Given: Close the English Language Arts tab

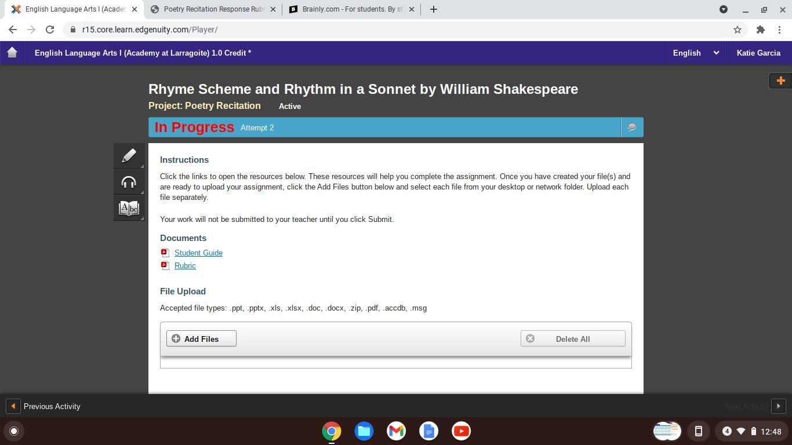Looking at the screenshot, I should 135,9.
